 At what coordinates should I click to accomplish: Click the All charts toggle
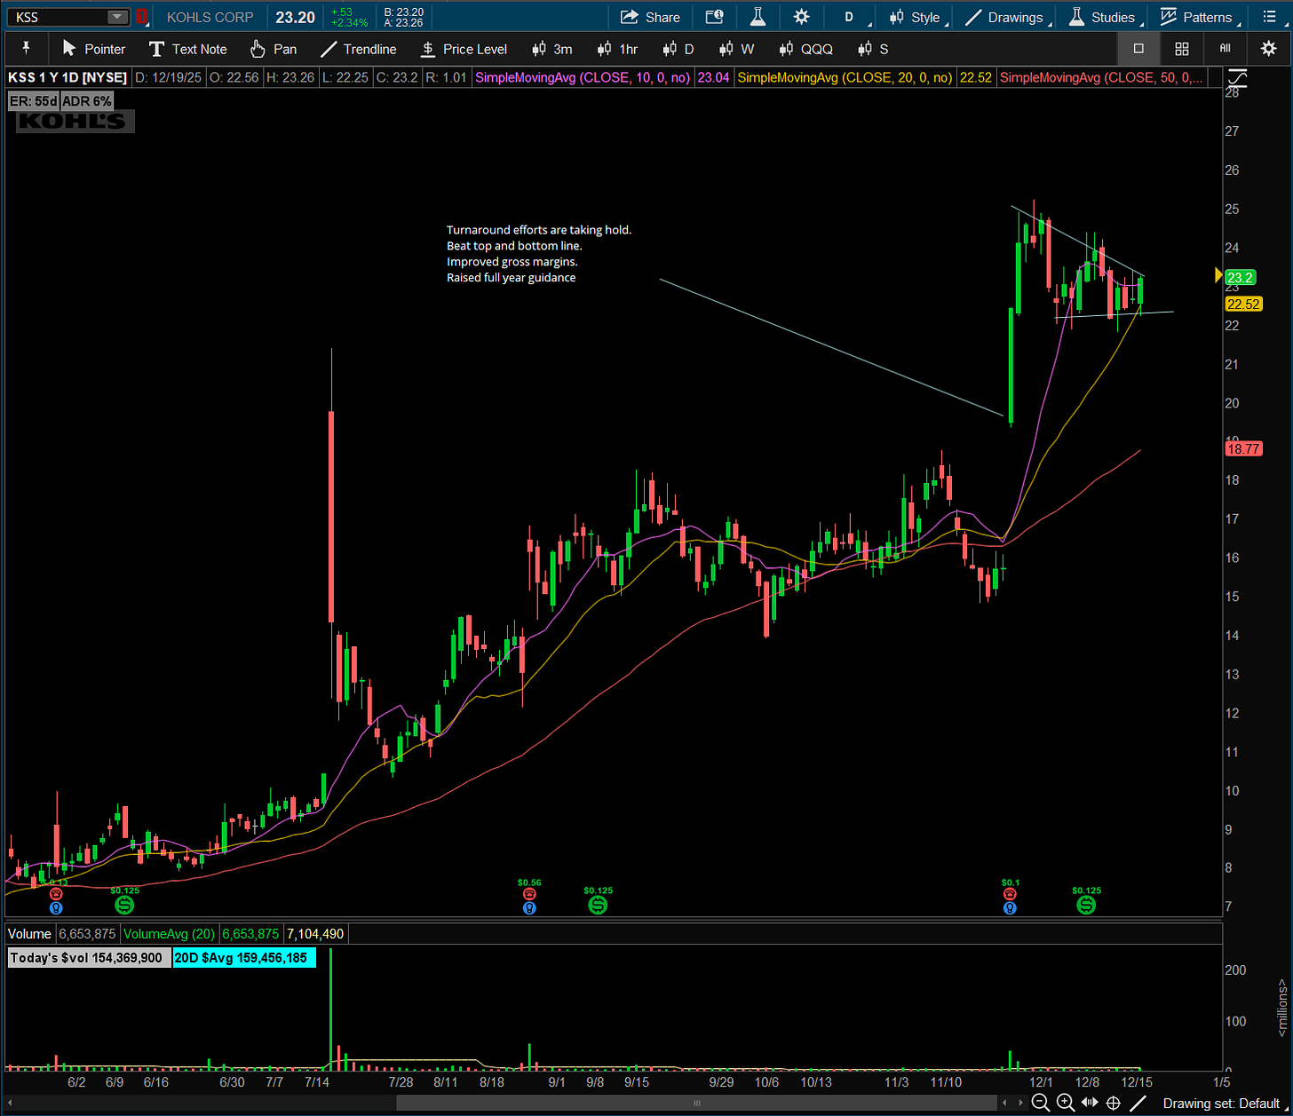pos(1225,49)
